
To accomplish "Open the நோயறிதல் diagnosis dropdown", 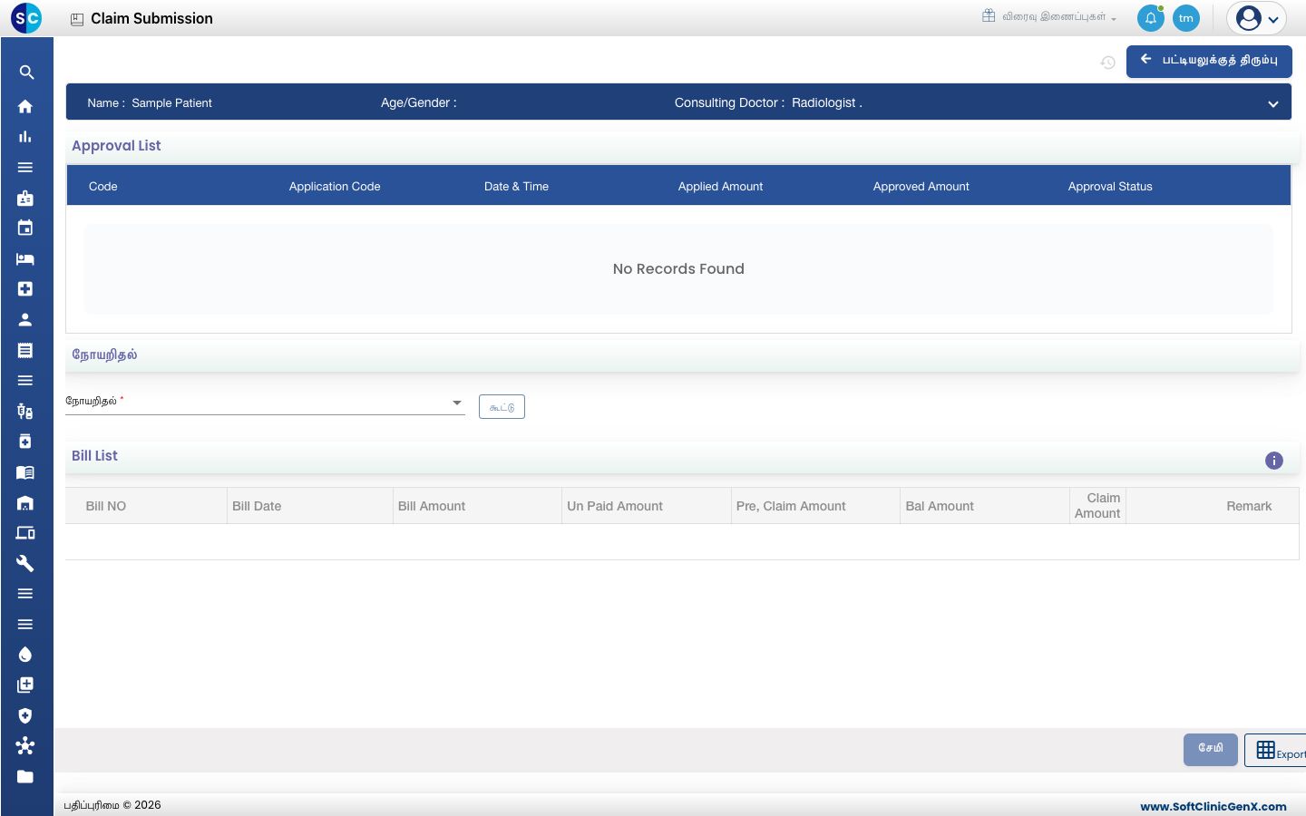I will coord(265,402).
